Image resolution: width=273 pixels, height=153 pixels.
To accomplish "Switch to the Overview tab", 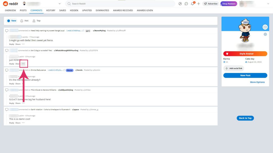I will (x=10, y=10).
